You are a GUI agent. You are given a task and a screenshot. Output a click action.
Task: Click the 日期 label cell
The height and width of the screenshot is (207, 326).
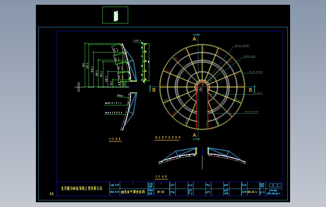(x=244, y=192)
